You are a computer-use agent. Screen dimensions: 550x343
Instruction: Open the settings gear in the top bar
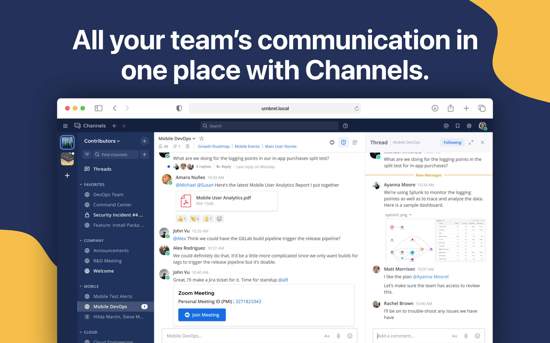pos(469,126)
